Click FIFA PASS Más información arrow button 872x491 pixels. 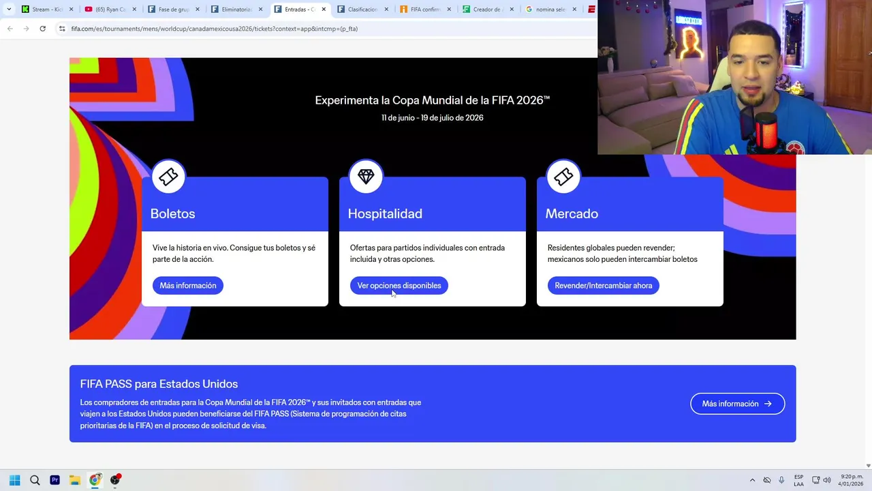[737, 404]
